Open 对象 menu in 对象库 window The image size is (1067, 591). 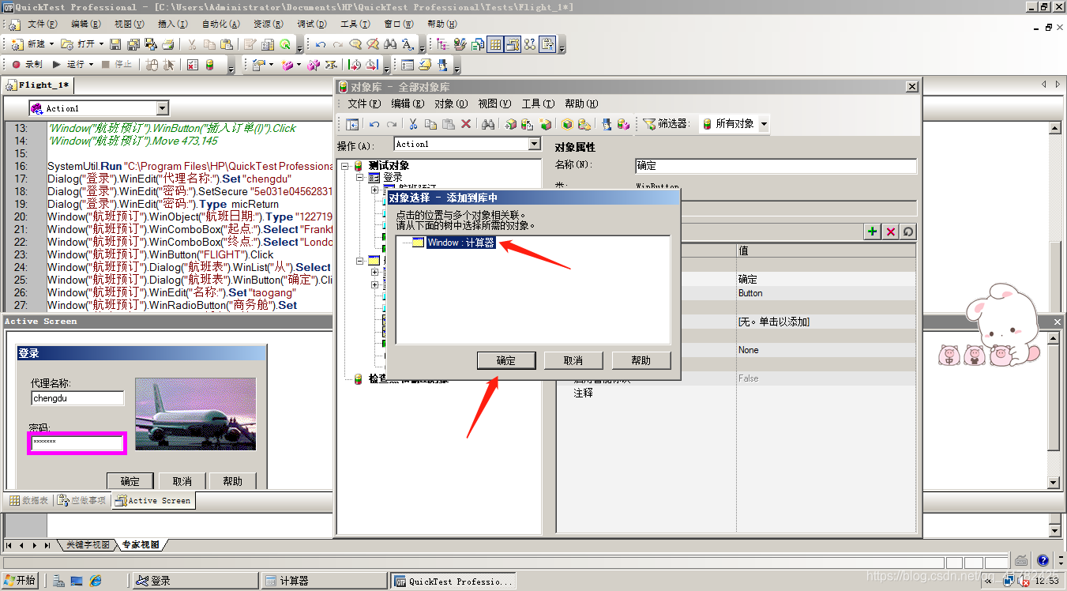pyautogui.click(x=451, y=104)
